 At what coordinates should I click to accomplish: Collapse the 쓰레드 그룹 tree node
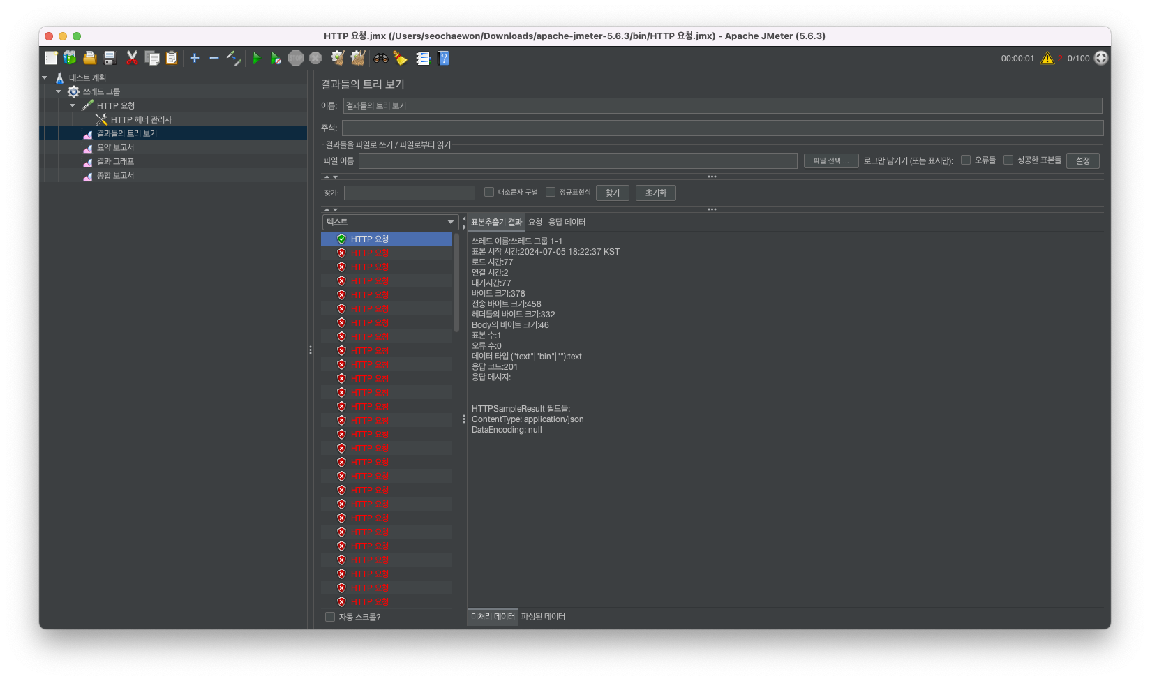(59, 91)
